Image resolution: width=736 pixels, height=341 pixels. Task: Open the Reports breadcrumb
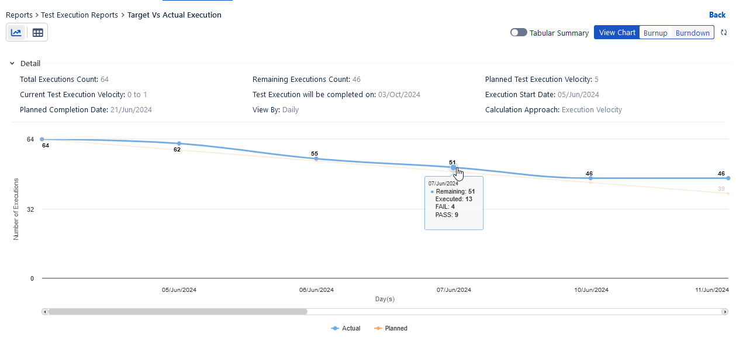click(x=19, y=15)
